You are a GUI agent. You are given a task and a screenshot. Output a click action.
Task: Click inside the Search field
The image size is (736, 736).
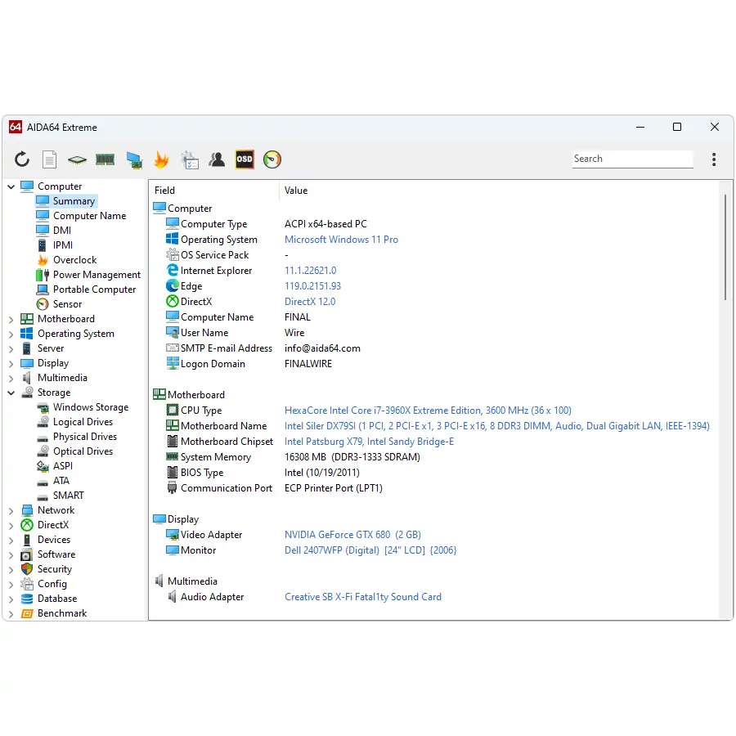[632, 159]
